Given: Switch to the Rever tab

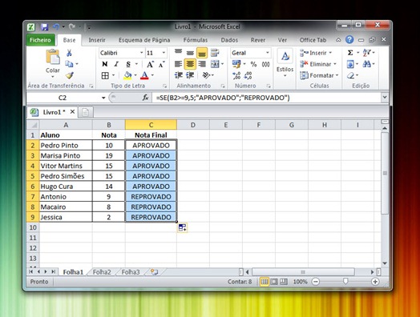Looking at the screenshot, I should [258, 40].
